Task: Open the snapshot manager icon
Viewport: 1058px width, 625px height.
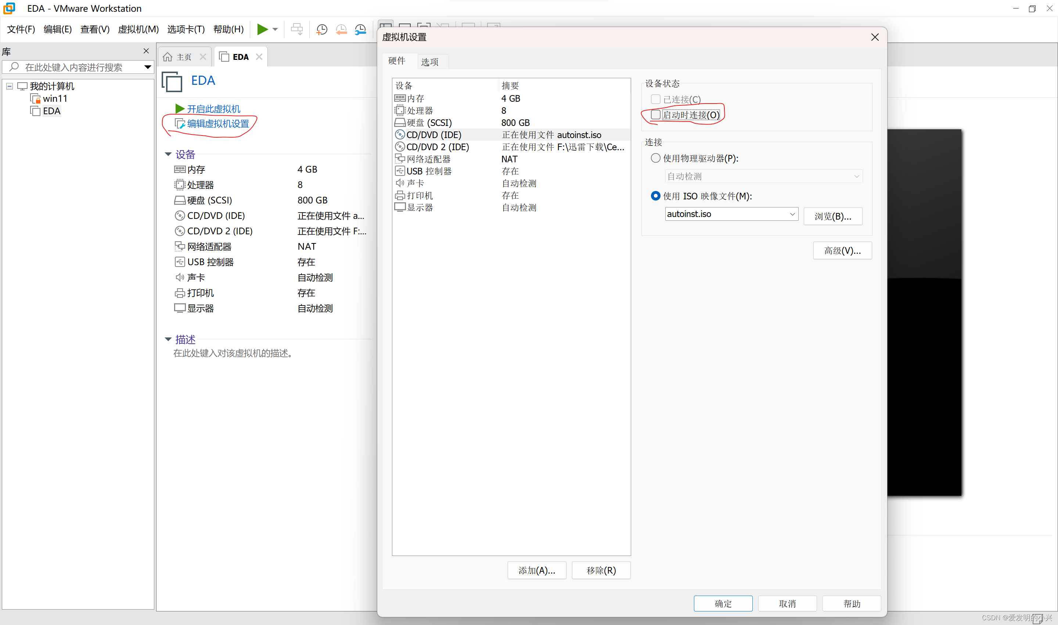Action: pyautogui.click(x=360, y=29)
